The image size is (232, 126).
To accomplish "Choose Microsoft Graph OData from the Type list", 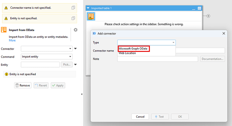I will point(133,49).
